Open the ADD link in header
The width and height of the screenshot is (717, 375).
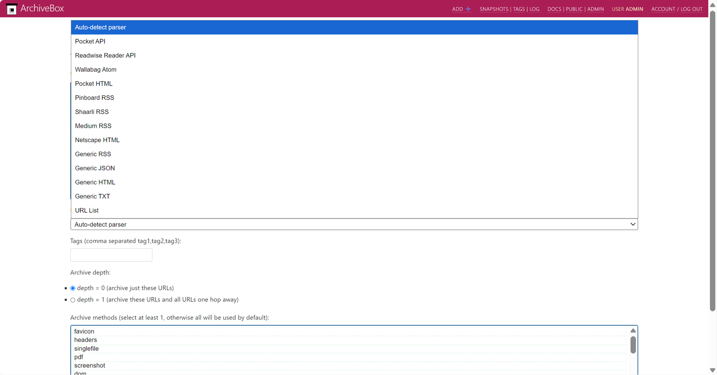pyautogui.click(x=457, y=9)
